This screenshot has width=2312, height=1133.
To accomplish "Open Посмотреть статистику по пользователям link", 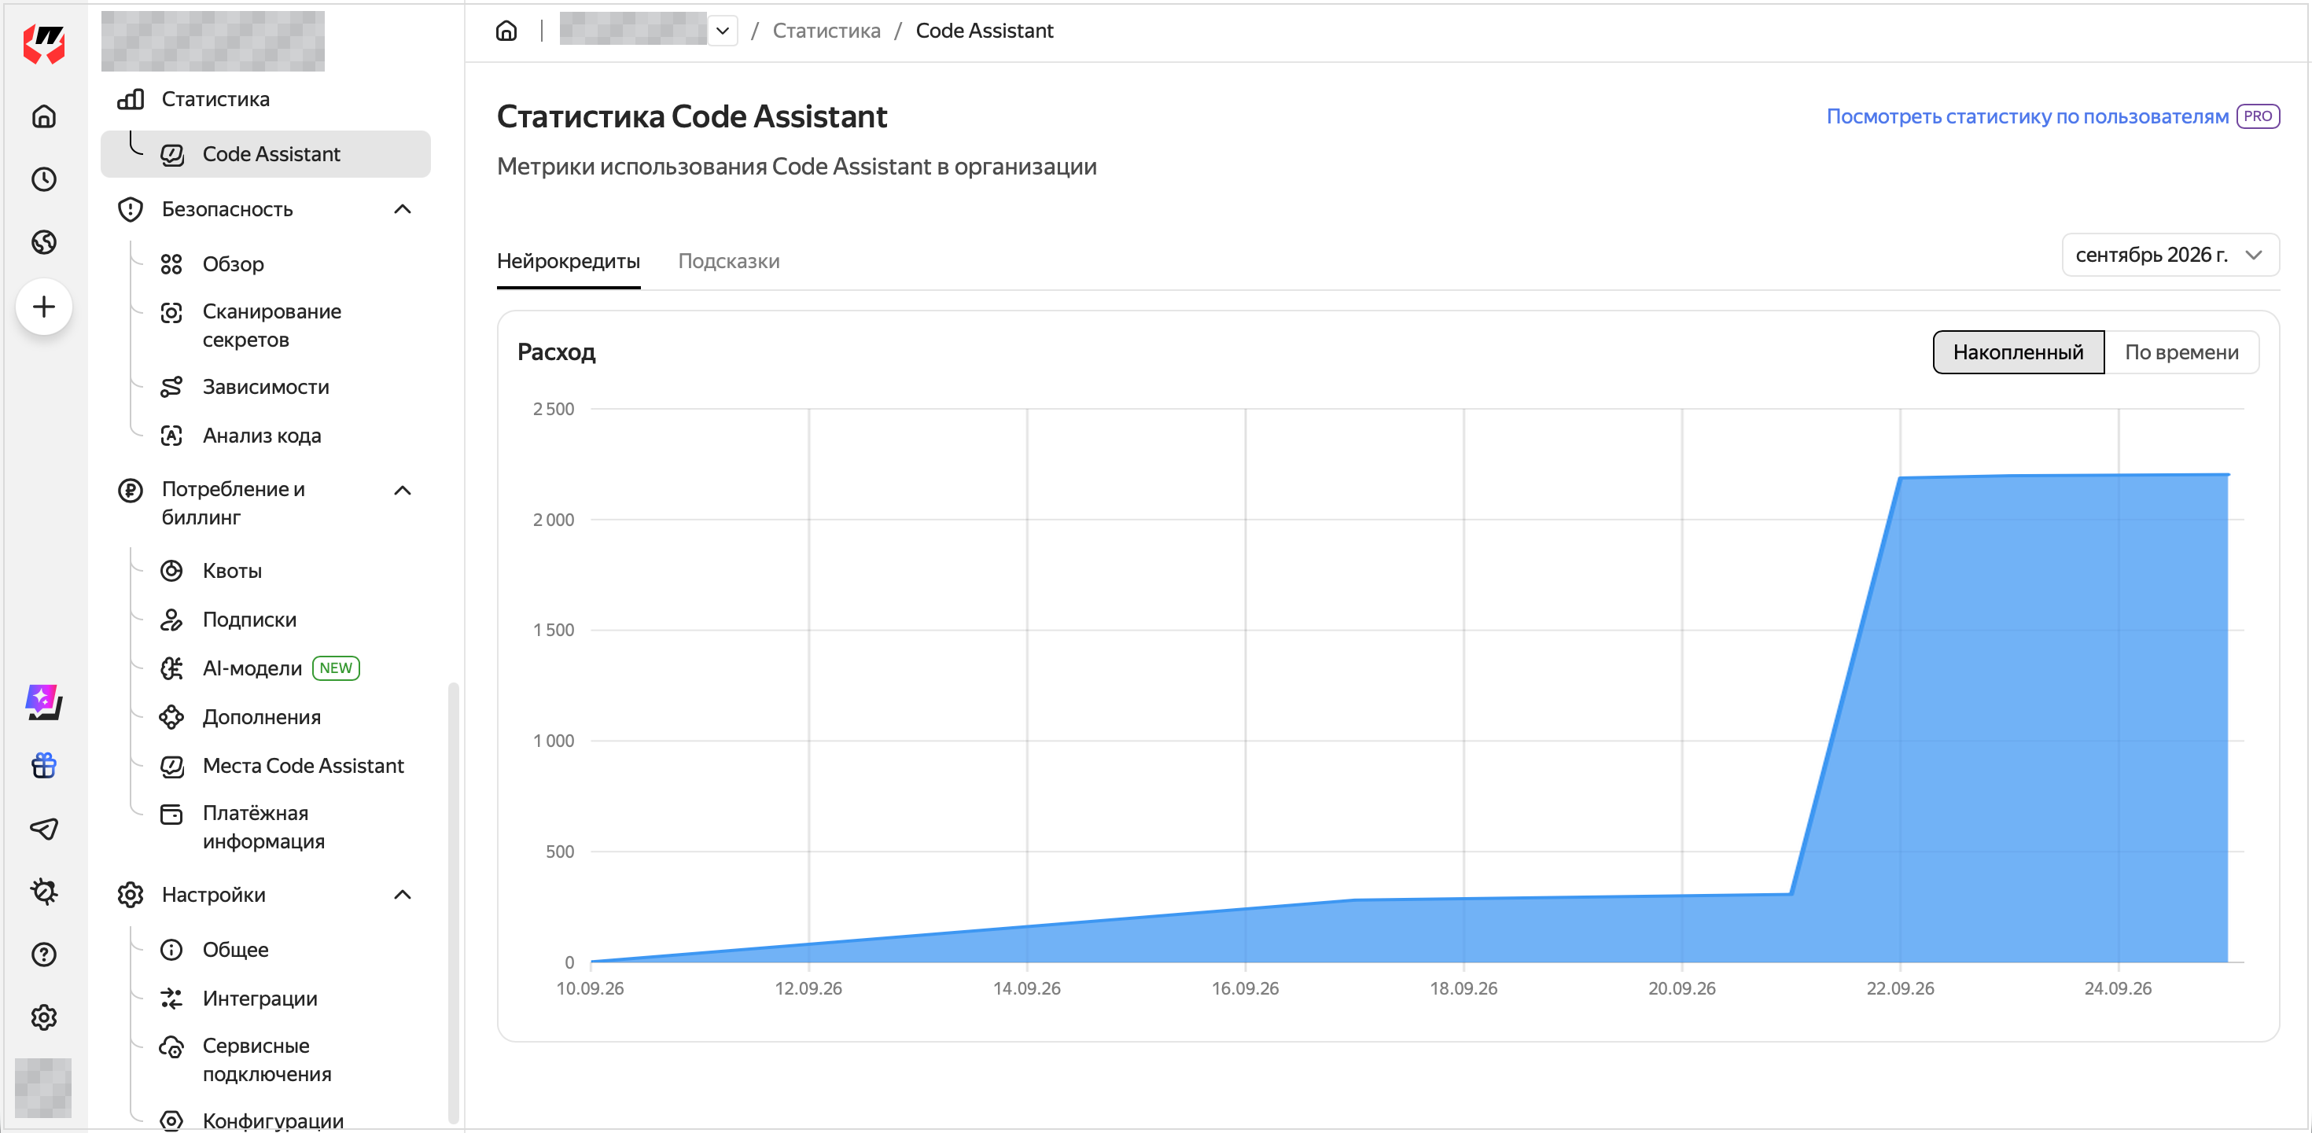I will [2027, 116].
